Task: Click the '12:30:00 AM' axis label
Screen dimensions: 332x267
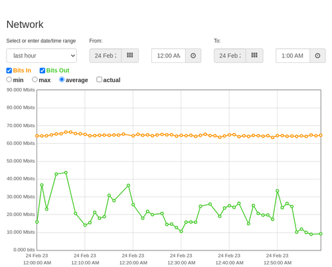Action: [x=181, y=263]
